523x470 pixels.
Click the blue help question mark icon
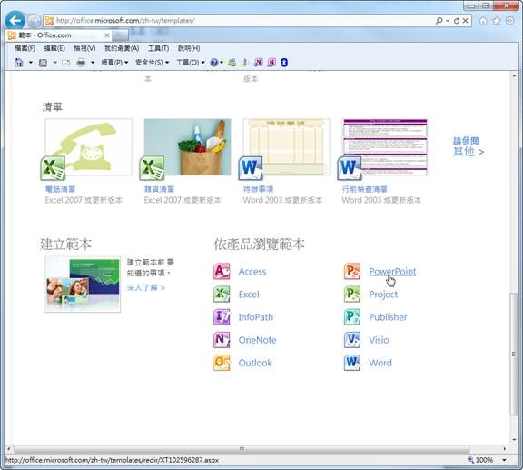[213, 63]
